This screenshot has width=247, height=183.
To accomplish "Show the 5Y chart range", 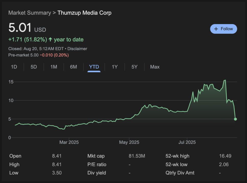I will [134, 67].
